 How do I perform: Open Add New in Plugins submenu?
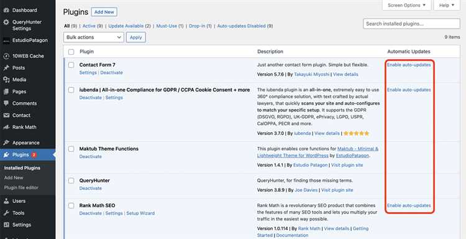[14, 177]
